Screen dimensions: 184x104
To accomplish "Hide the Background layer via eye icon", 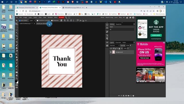I will click(111, 52).
